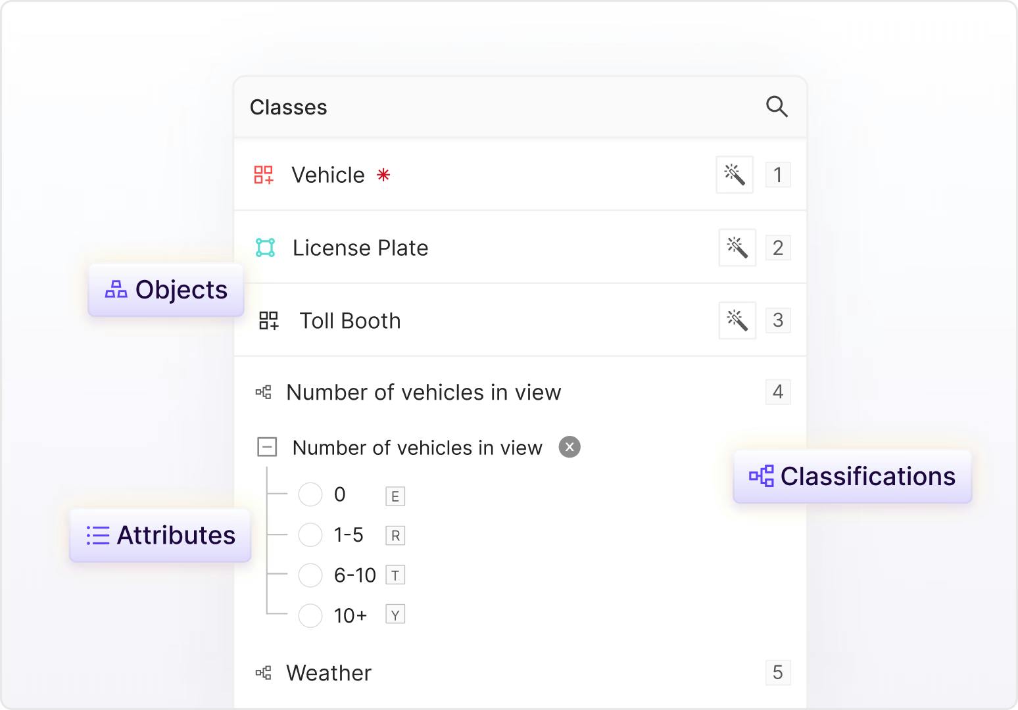Choose the 1-5 vehicles radio option
The width and height of the screenshot is (1018, 710).
point(310,535)
